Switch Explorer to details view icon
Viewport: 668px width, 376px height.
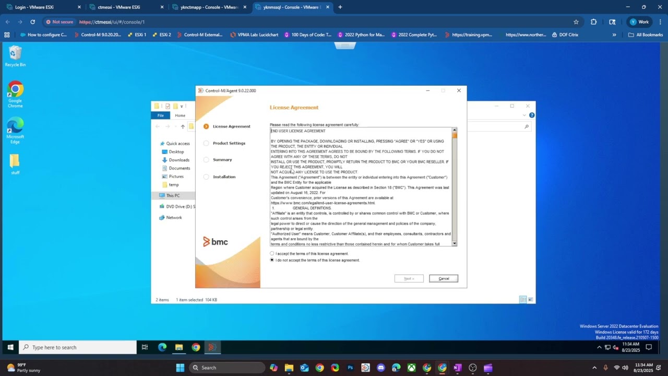[523, 299]
